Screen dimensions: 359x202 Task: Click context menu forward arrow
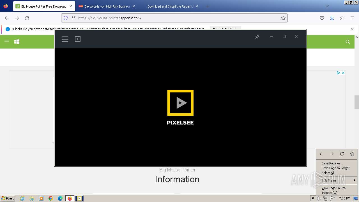[332, 154]
